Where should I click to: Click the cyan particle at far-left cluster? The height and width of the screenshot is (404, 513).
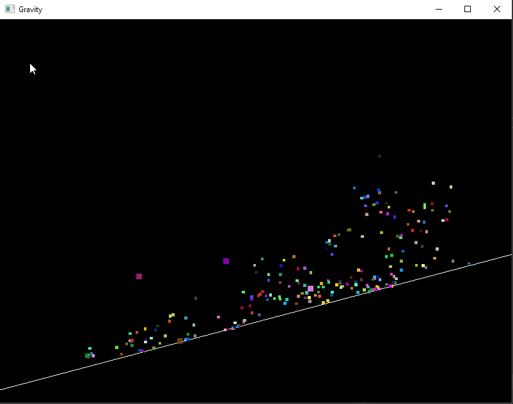tap(90, 348)
